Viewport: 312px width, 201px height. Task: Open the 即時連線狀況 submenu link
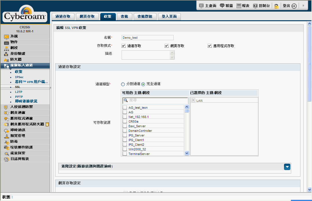point(26,101)
